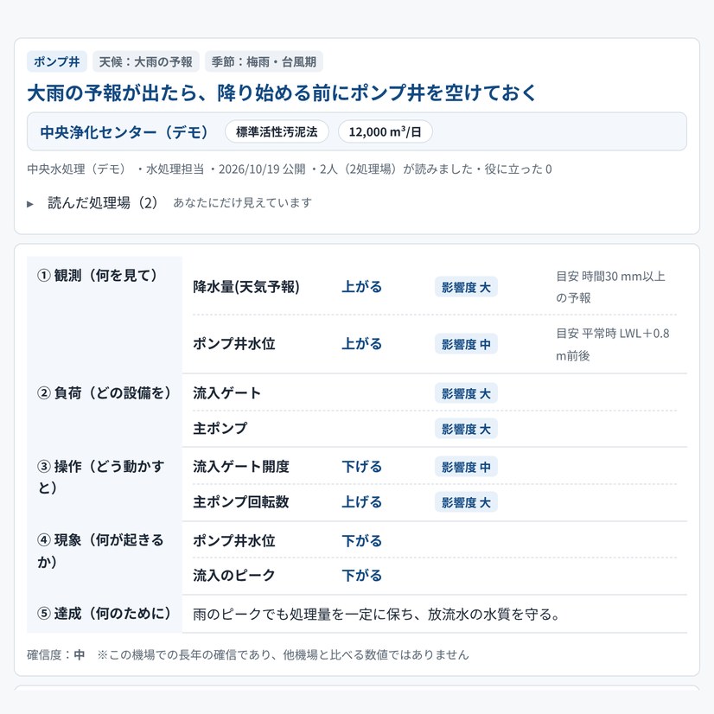
Task: Click the 影響度 大 badge in the 主ポンプ load row
Action: 466,429
